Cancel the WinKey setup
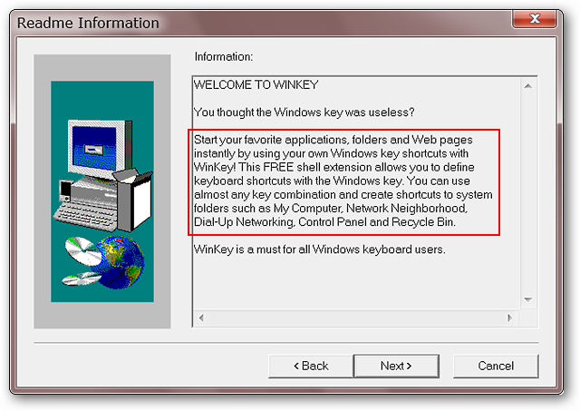This screenshot has width=580, height=411. (x=496, y=366)
